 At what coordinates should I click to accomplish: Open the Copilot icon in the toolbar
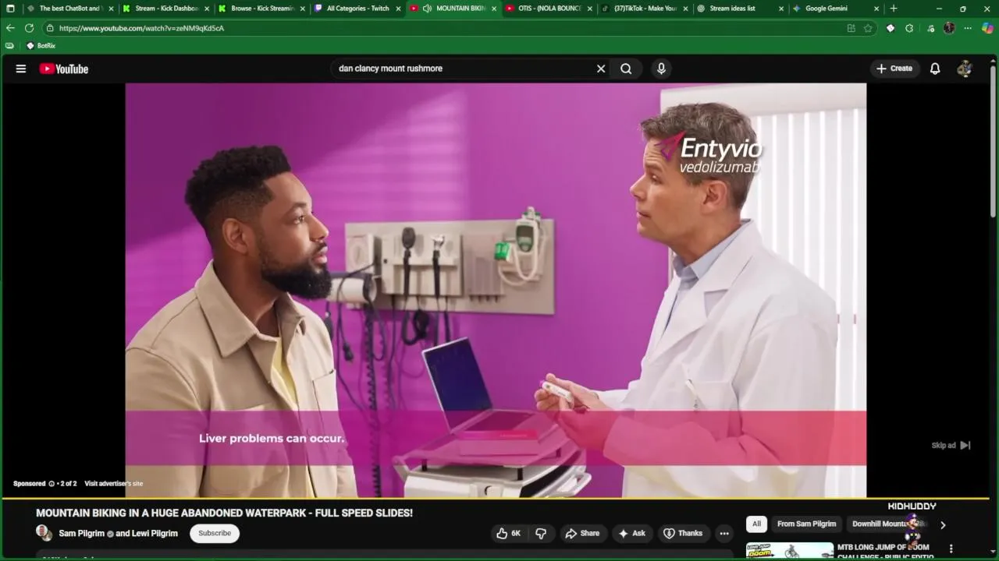(987, 28)
